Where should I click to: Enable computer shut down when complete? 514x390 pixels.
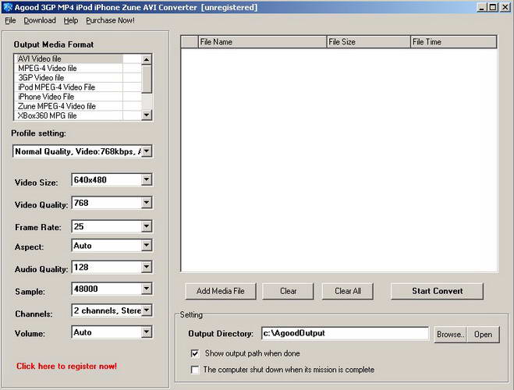coord(195,370)
